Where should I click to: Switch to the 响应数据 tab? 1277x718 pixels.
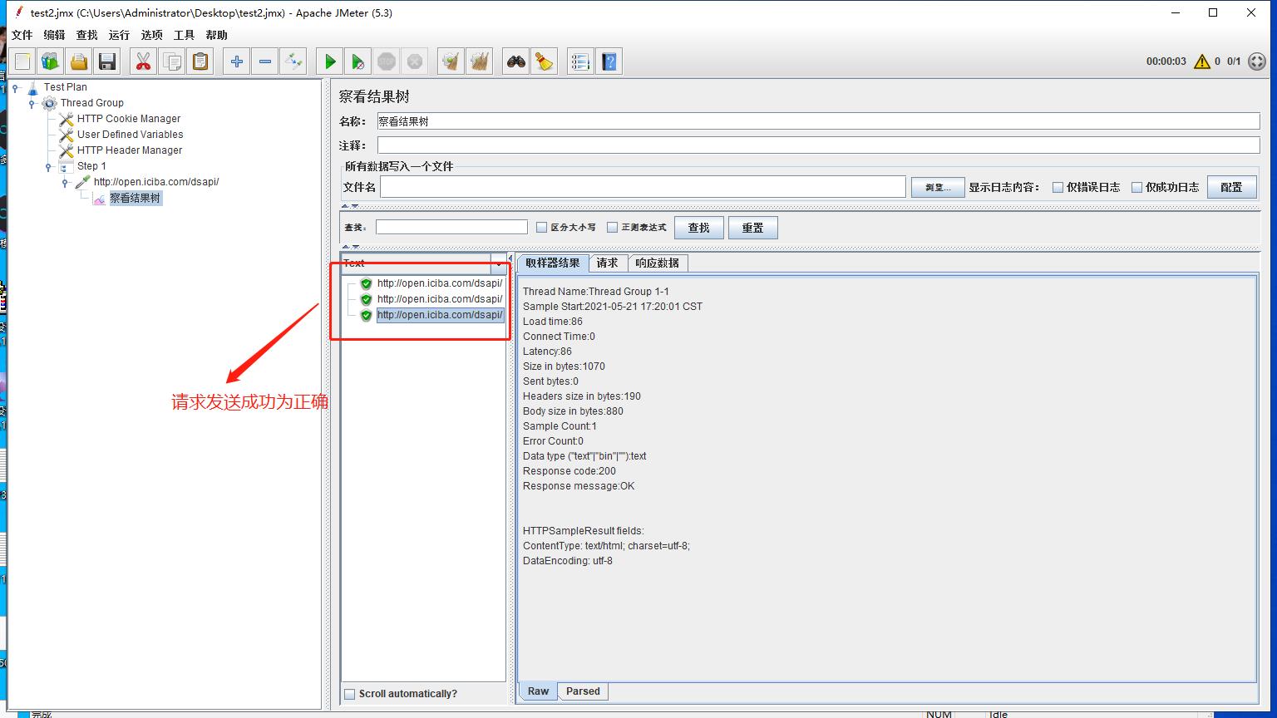pyautogui.click(x=657, y=263)
